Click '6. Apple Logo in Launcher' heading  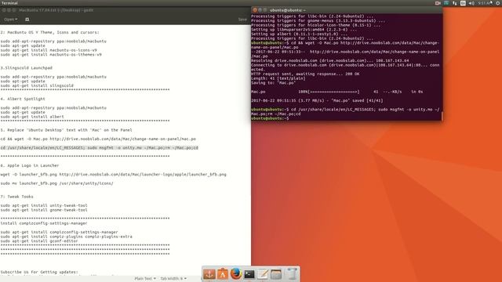(30, 165)
